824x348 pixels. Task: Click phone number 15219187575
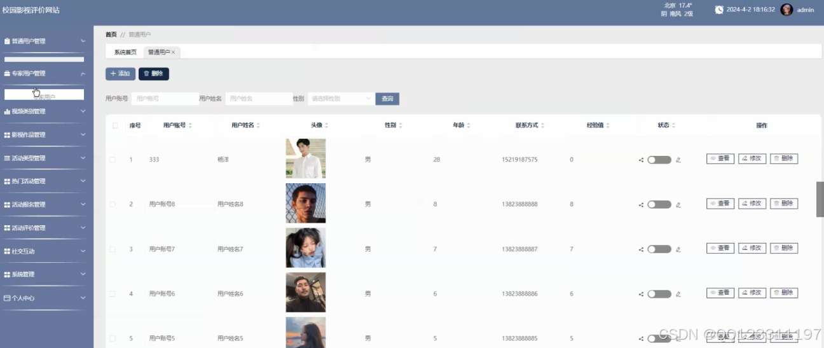(x=519, y=160)
